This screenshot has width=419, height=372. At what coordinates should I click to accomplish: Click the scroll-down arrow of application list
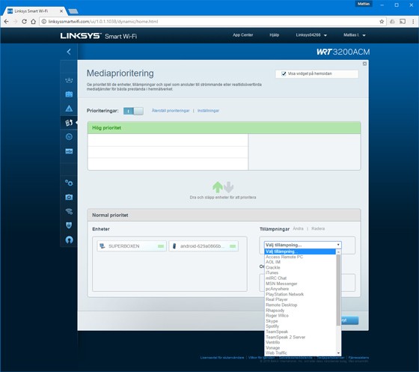[338, 353]
